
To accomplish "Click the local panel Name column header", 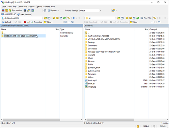I will [23, 29].
